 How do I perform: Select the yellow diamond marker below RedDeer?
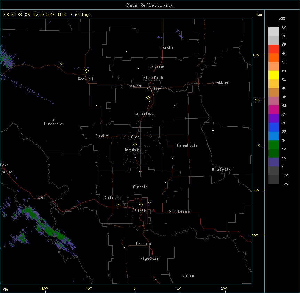148,98
